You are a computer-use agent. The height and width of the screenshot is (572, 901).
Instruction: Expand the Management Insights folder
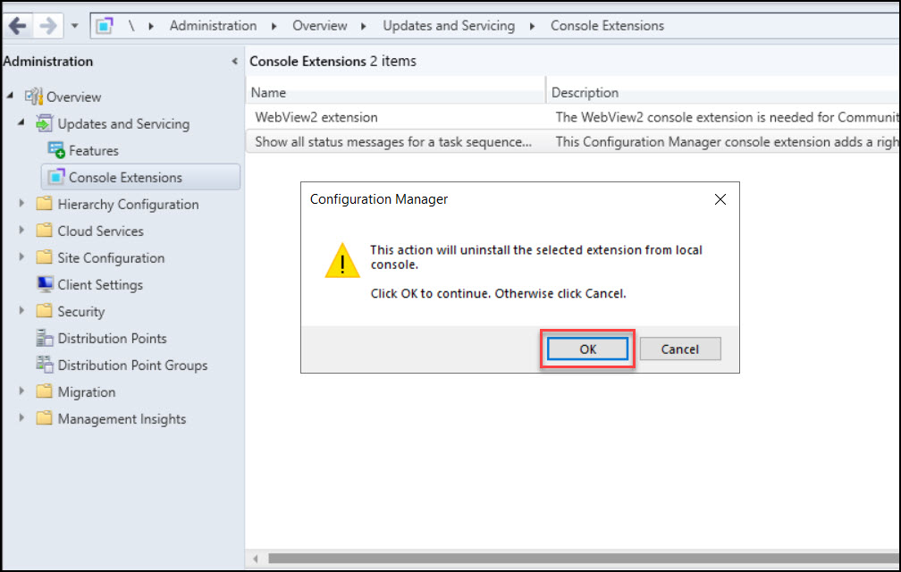pyautogui.click(x=21, y=417)
